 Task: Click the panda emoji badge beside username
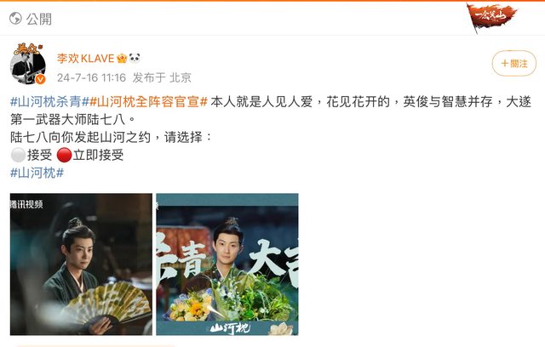(x=135, y=58)
